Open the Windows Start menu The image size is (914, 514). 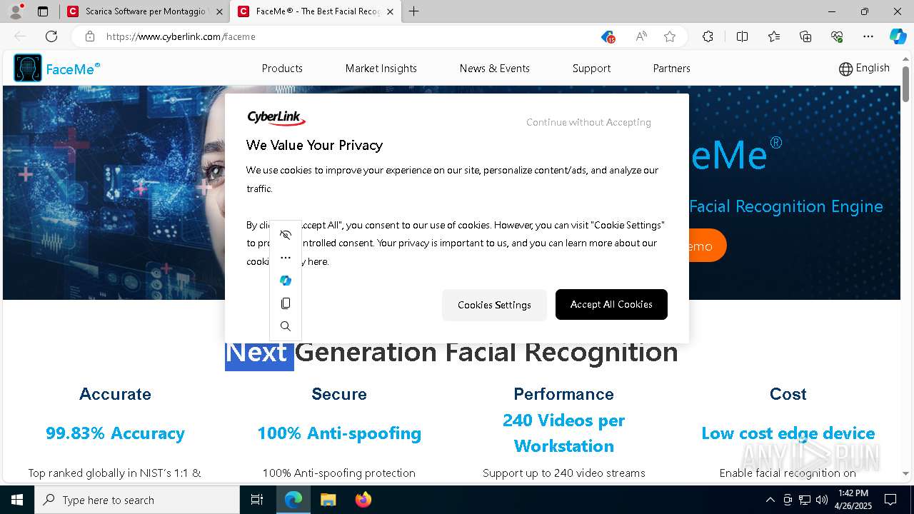coord(17,500)
